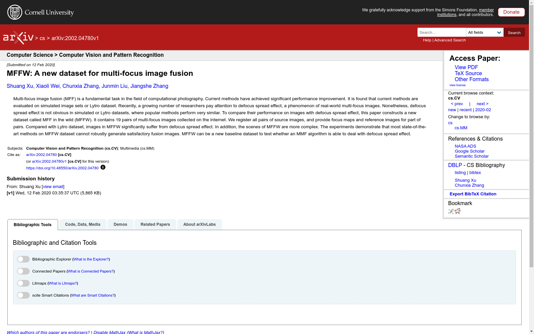Browse by cs.MM link
Viewport: 534px width, 334px height.
click(461, 128)
